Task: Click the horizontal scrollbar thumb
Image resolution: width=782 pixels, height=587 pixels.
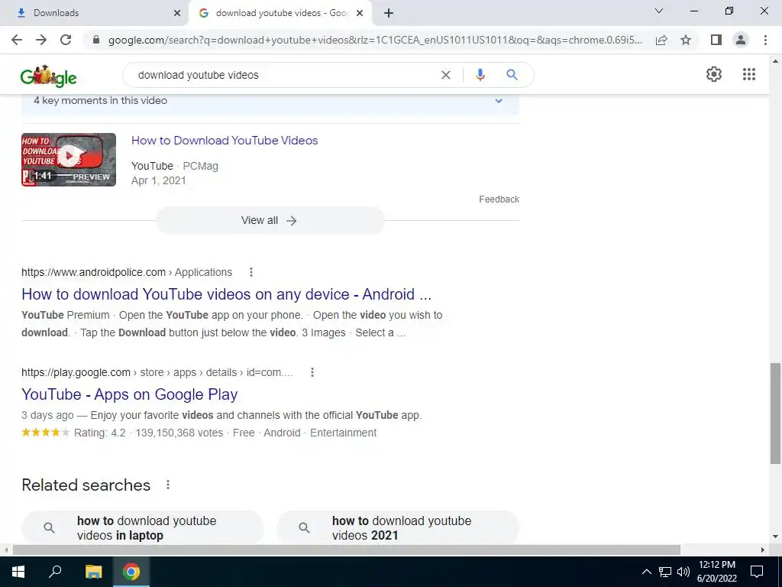Action: (x=347, y=550)
